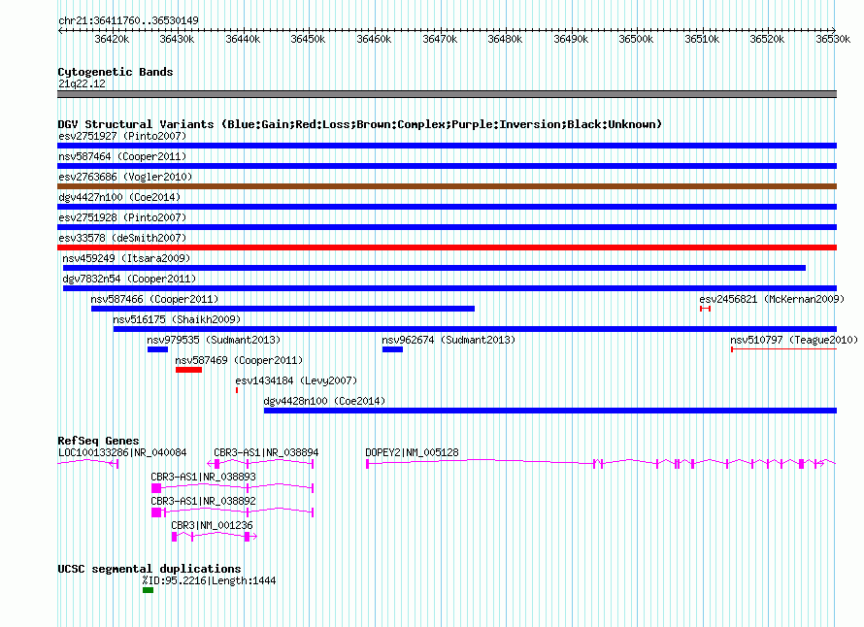
Task: Click the esv2751928 (Pinto2007) gain bar
Action: [x=447, y=227]
